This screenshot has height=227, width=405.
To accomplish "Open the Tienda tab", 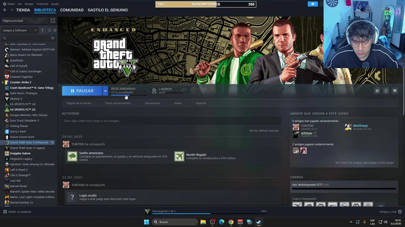I will 23,10.
